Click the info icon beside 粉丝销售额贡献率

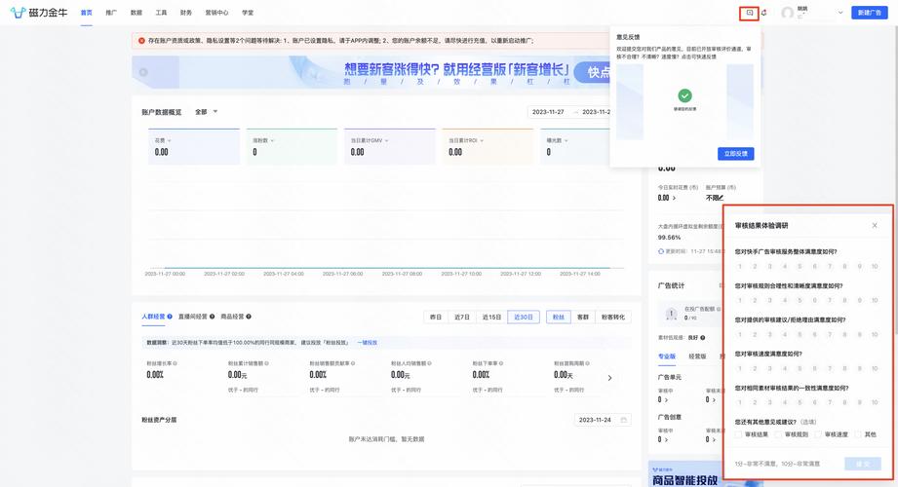coord(353,363)
